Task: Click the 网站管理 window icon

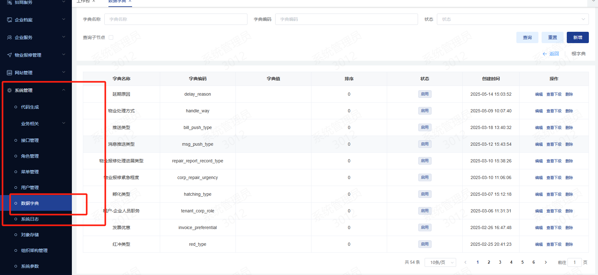Action: (9, 73)
